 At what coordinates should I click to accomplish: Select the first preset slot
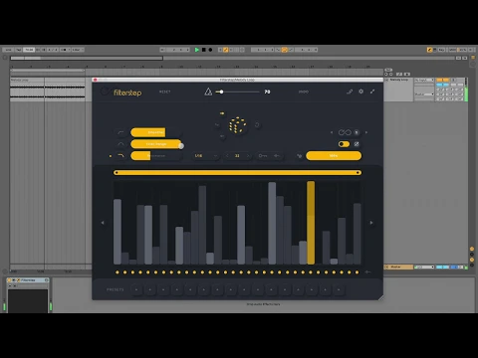coord(136,289)
